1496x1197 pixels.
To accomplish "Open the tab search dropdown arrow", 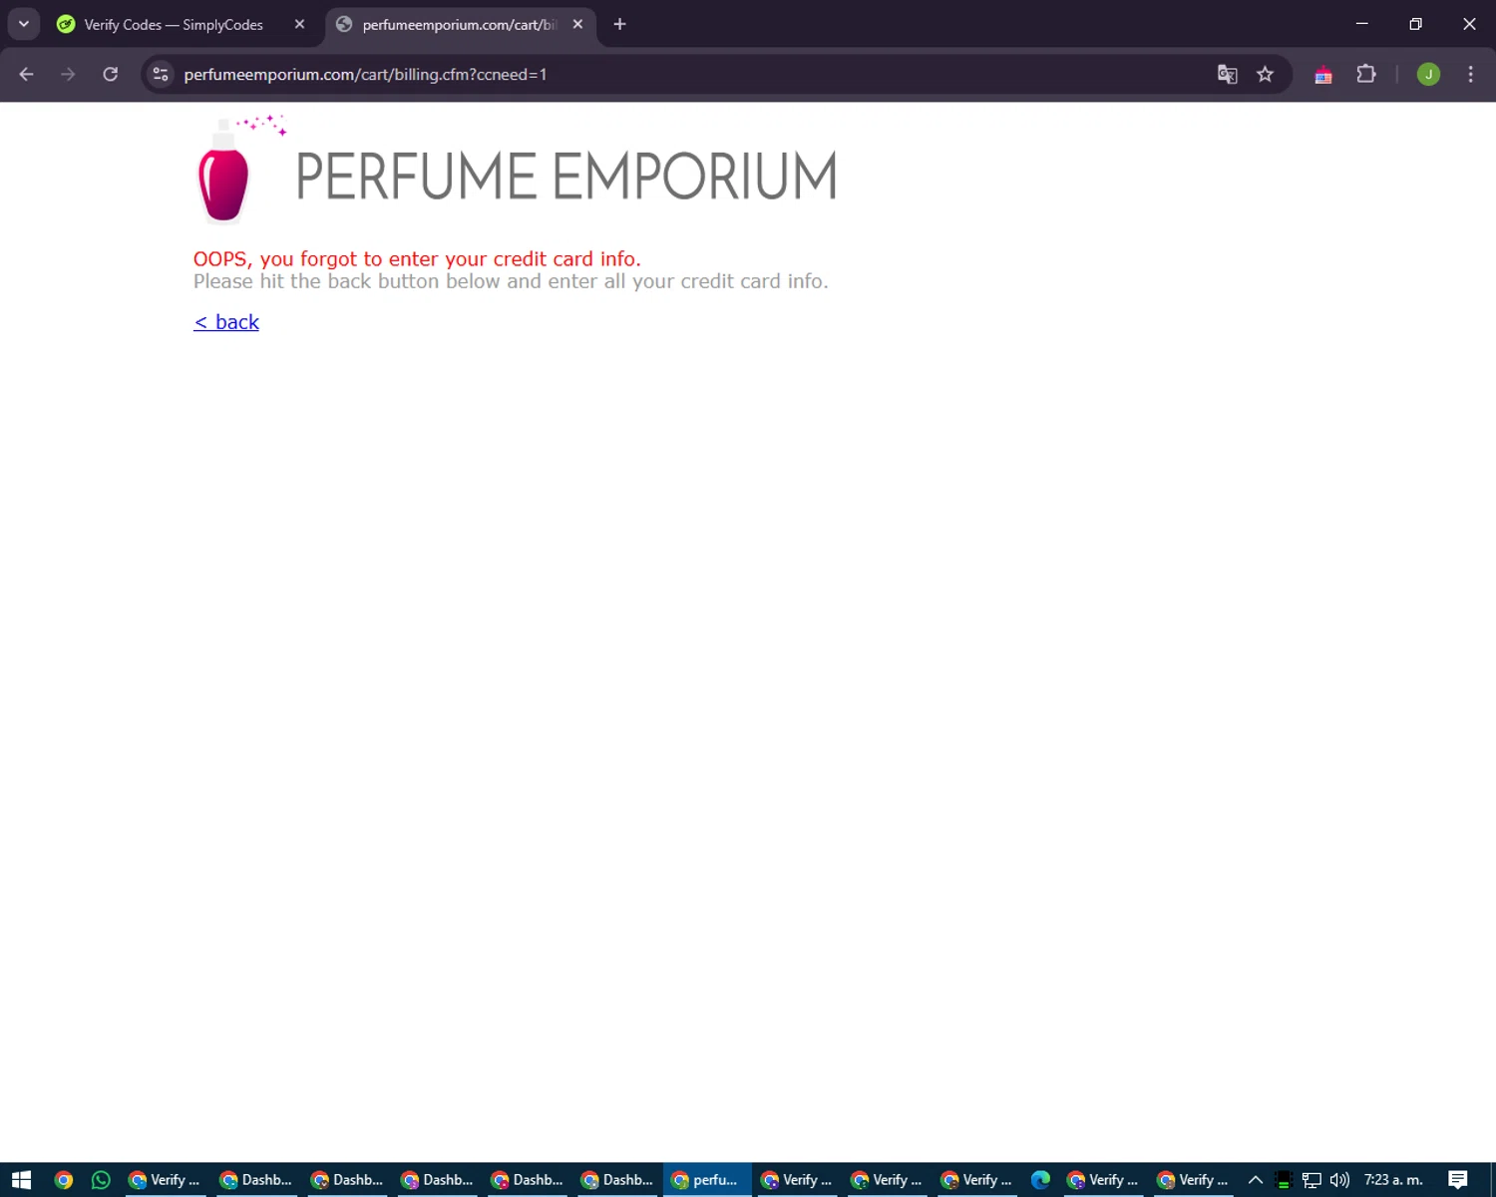I will pos(24,24).
